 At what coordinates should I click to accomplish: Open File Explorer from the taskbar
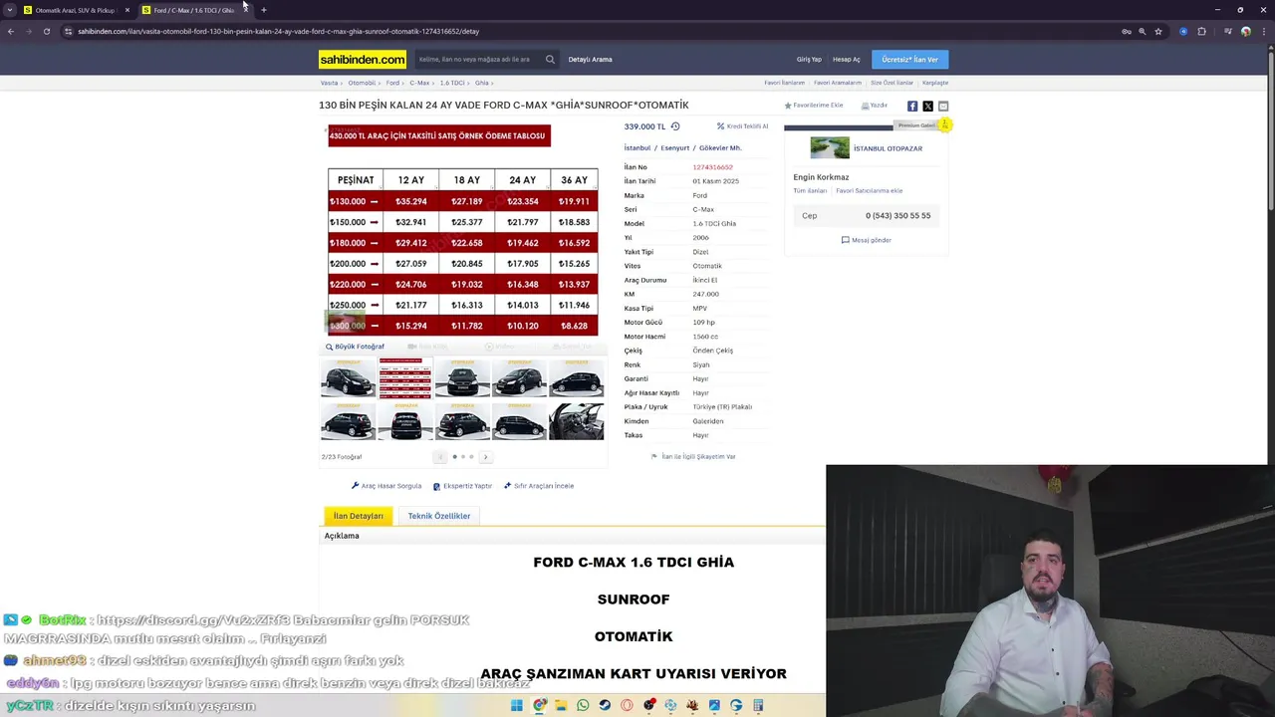coord(561,705)
